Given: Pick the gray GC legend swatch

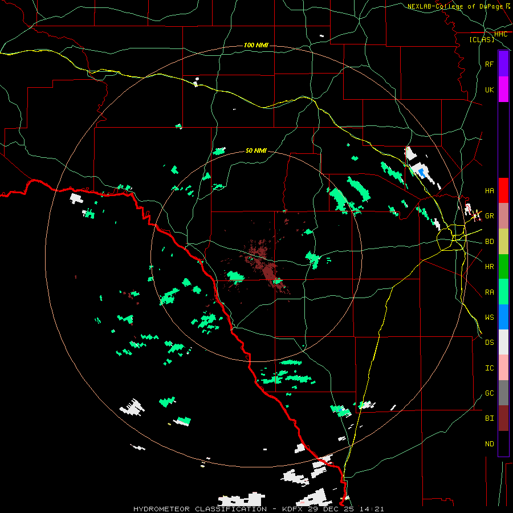Looking at the screenshot, I should point(503,393).
